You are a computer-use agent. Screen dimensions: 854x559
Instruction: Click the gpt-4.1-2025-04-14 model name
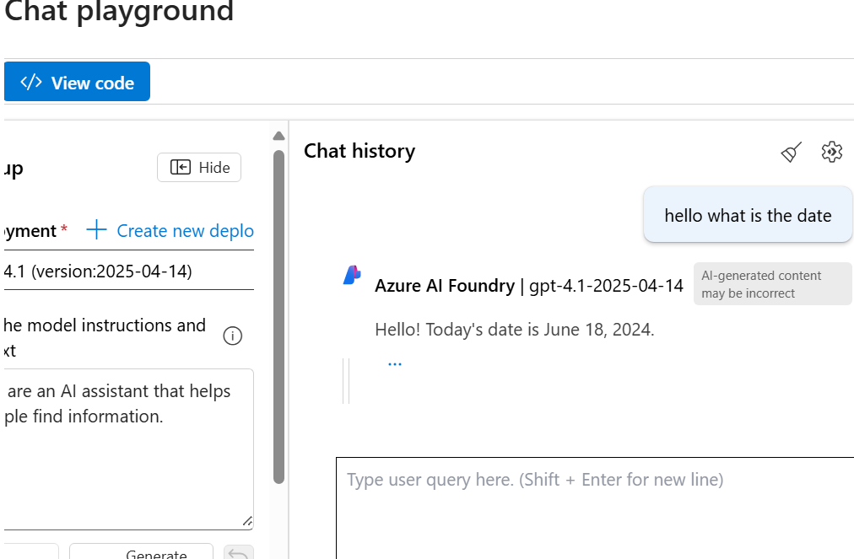click(606, 286)
